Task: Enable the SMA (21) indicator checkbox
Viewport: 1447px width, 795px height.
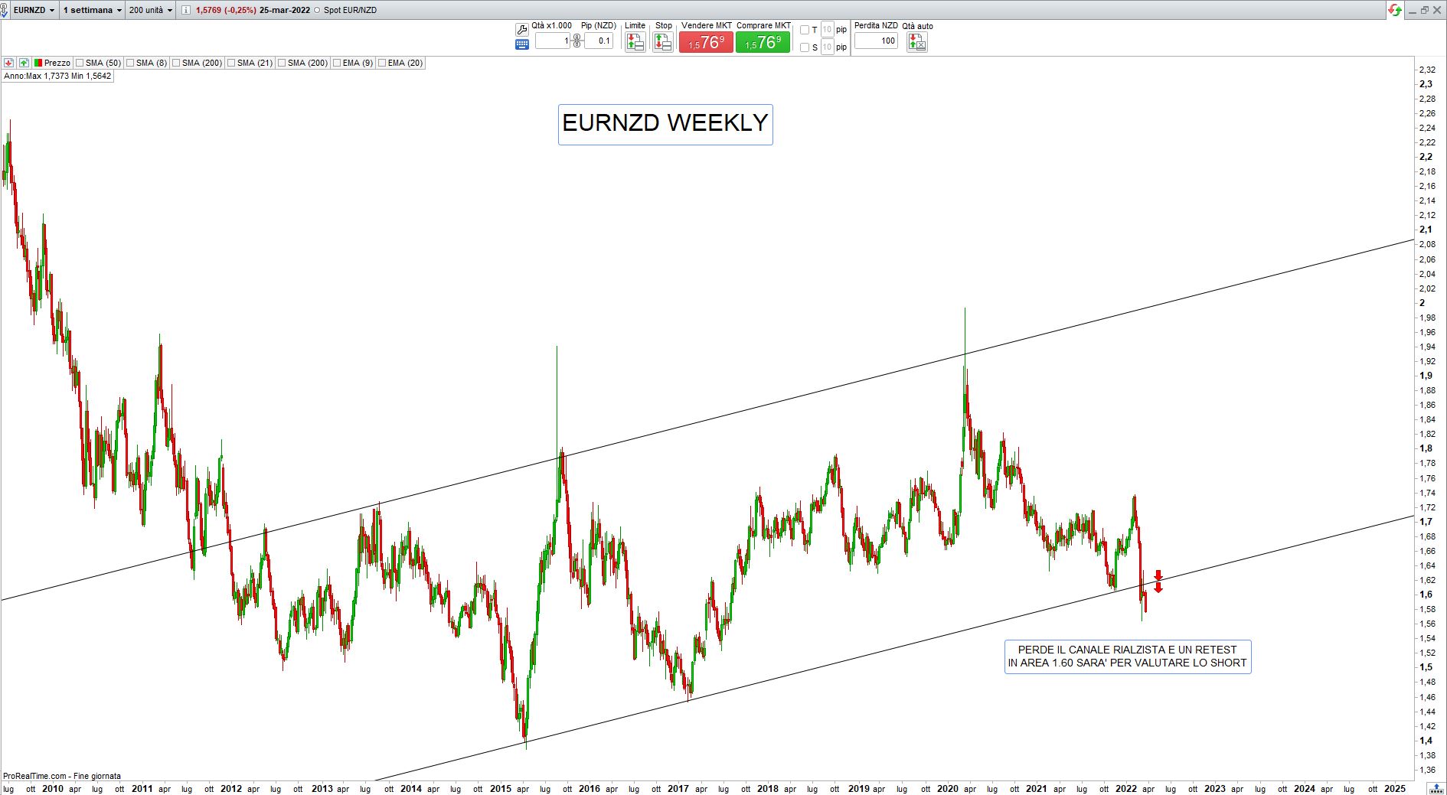Action: 231,63
